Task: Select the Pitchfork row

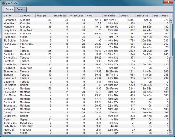Action: [86, 61]
